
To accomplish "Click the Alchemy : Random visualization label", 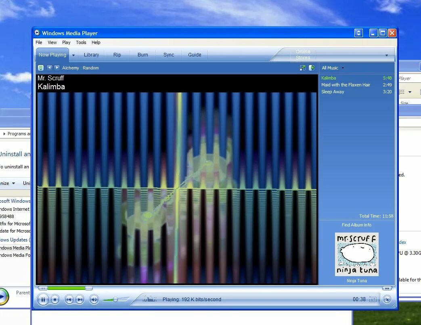I will pyautogui.click(x=80, y=68).
